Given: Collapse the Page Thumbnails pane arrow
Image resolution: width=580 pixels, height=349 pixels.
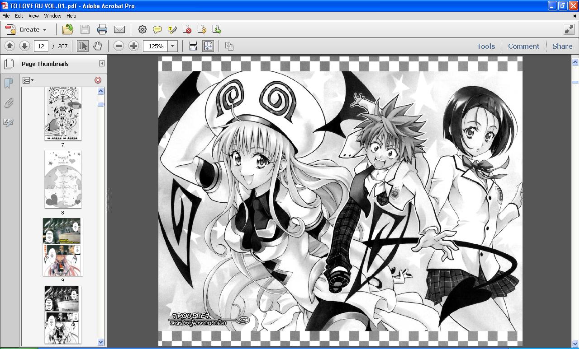Looking at the screenshot, I should tap(102, 64).
